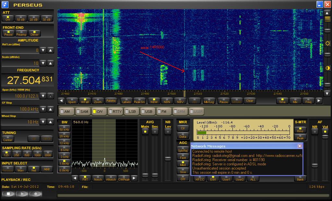
Task: Set attenuator to 30 dB
Action: point(47,18)
